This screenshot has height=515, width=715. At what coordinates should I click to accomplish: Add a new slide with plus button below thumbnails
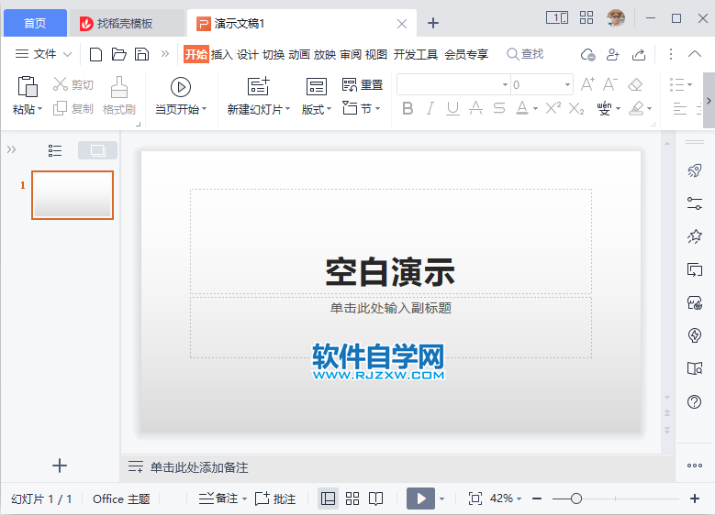(60, 466)
